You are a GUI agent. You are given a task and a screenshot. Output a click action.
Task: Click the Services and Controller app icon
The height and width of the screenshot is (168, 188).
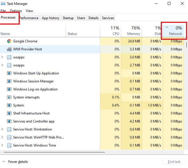point(9,121)
